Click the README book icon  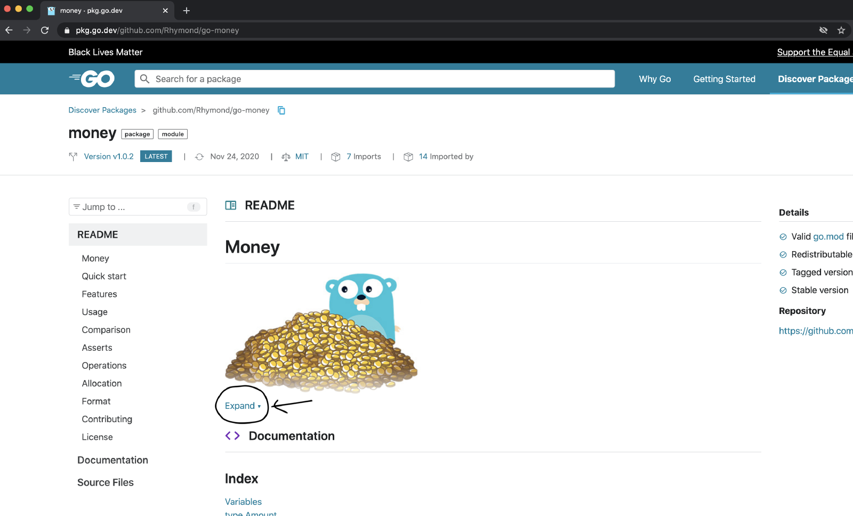pyautogui.click(x=231, y=205)
